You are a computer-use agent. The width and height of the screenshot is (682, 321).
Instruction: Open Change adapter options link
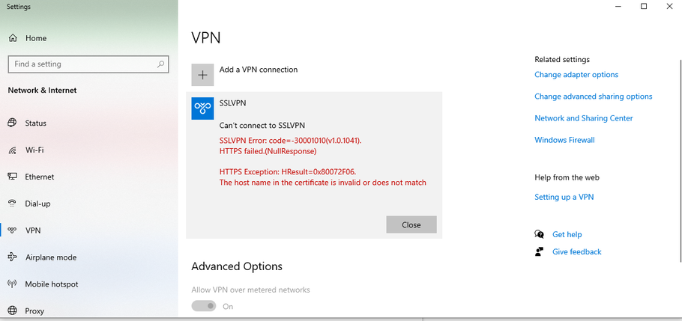(576, 75)
